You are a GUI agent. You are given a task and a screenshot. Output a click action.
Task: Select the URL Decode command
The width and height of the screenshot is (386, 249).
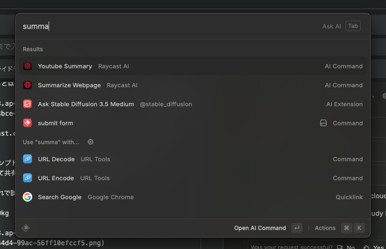click(193, 159)
